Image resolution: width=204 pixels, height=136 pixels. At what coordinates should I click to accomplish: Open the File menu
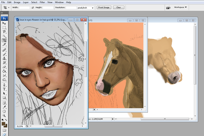tap(3, 2)
